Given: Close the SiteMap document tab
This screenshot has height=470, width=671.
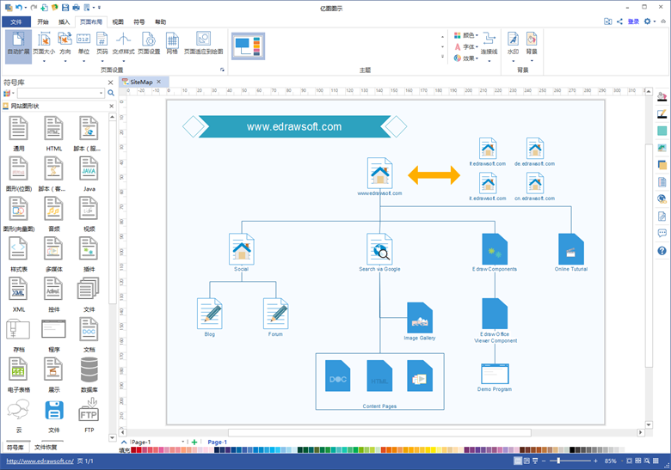Looking at the screenshot, I should click(x=159, y=82).
